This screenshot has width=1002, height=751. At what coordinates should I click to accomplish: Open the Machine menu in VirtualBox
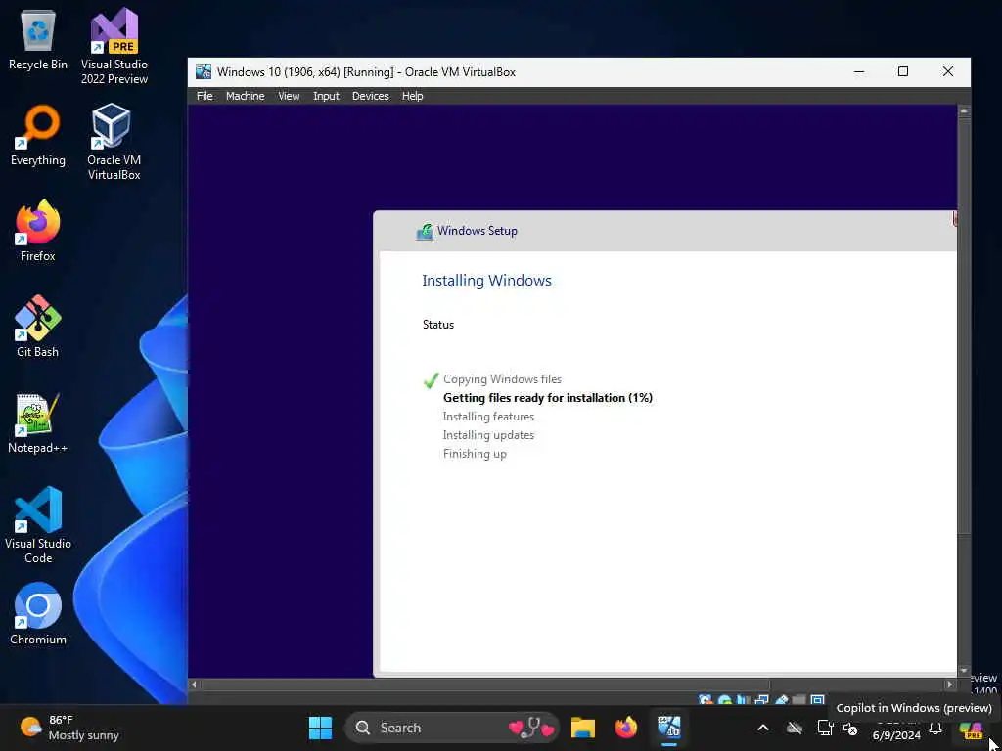click(x=245, y=96)
